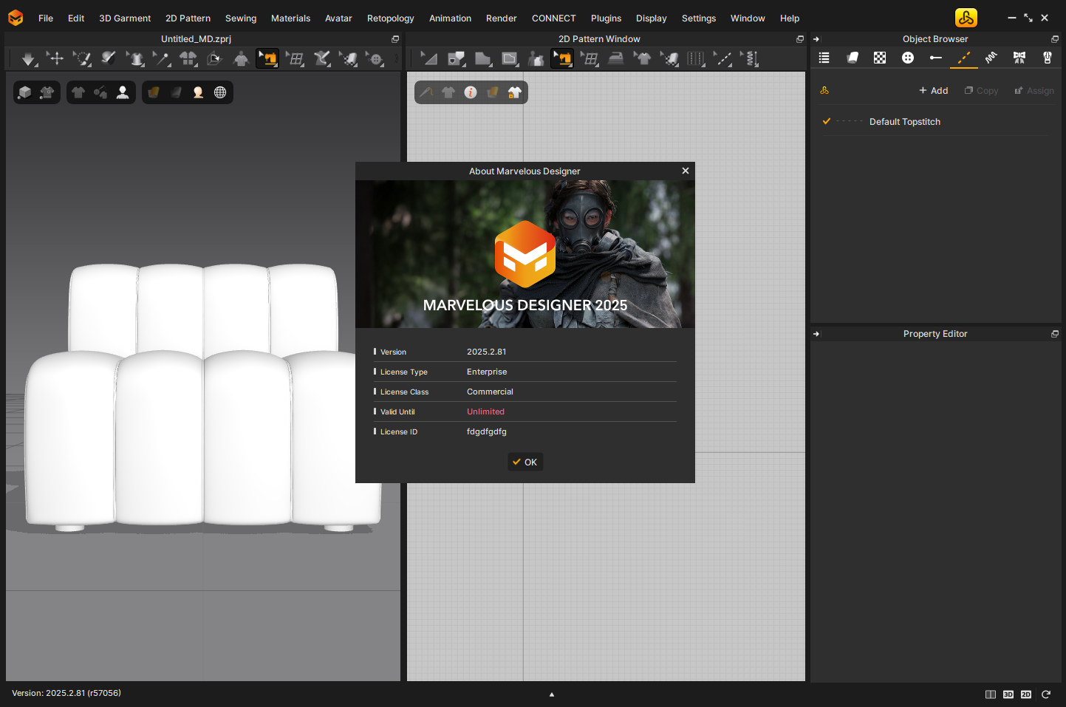
Task: Select the pin tool in 3D toolbar
Action: click(x=161, y=58)
